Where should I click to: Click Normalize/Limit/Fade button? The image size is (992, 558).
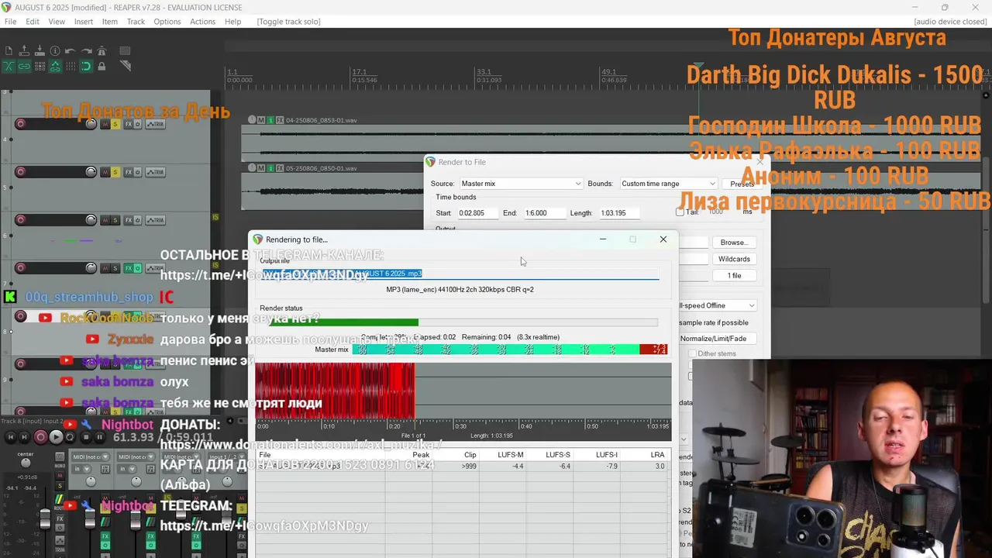pos(716,339)
